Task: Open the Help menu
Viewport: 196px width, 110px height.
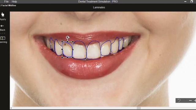Action: pos(14,2)
